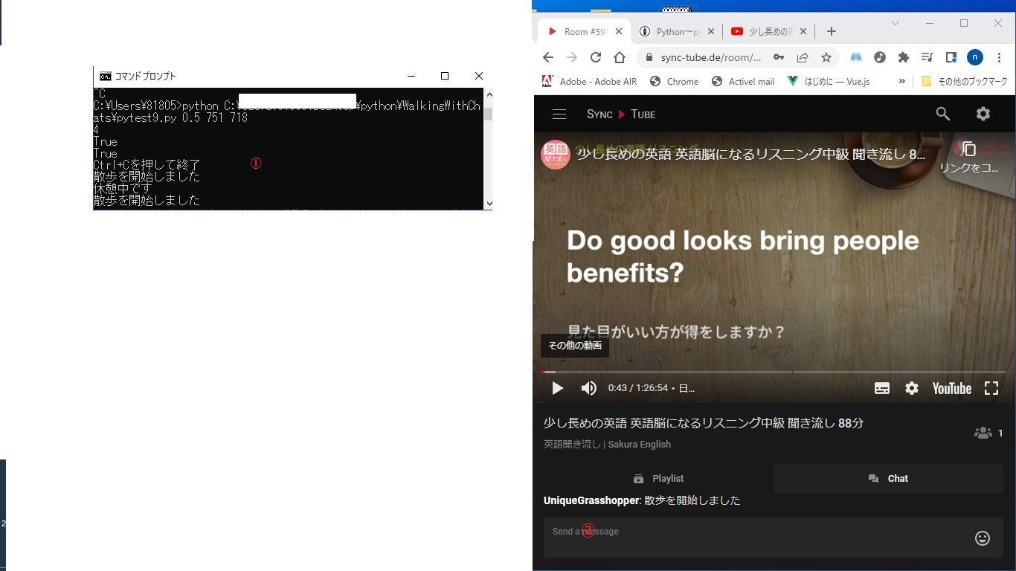Open the music note extension

[x=880, y=57]
